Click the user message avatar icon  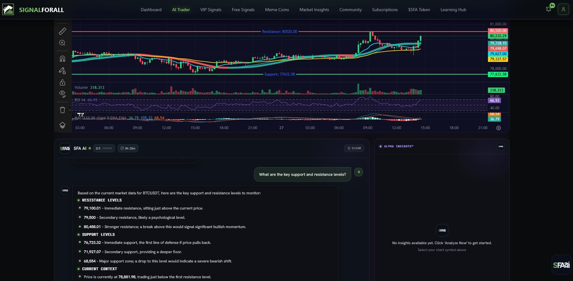tap(359, 172)
